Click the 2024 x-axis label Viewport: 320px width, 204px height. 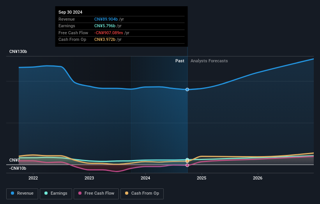pos(145,178)
